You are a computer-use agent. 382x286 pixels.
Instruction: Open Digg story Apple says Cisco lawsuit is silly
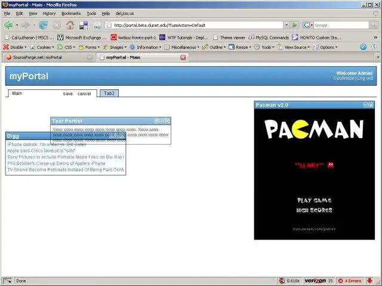tap(41, 151)
